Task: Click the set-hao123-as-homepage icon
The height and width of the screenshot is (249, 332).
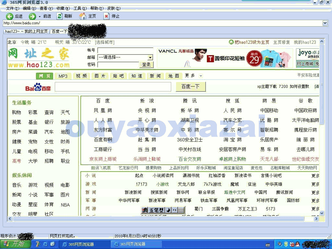Action: (x=231, y=42)
